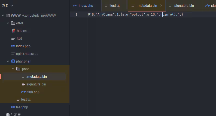This screenshot has width=216, height=116.
Task: Open the index.php editor tab
Action: coord(86,5)
